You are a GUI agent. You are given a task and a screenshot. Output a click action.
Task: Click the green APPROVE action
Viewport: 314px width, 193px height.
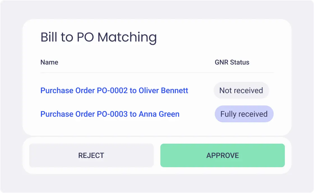pos(222,155)
